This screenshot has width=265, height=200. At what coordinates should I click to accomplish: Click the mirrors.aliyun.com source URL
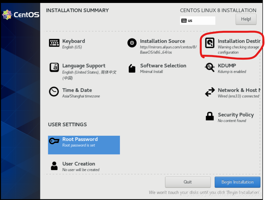[x=168, y=50]
